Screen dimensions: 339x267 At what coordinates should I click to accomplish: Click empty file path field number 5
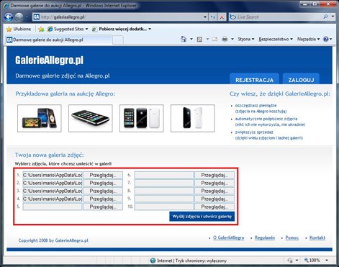coord(53,207)
